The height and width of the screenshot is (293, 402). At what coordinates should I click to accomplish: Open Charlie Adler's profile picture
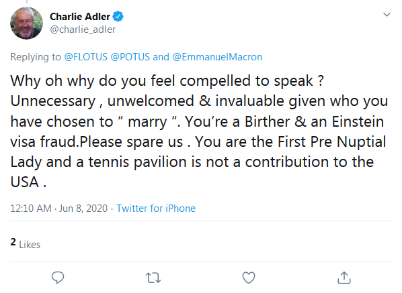[26, 23]
